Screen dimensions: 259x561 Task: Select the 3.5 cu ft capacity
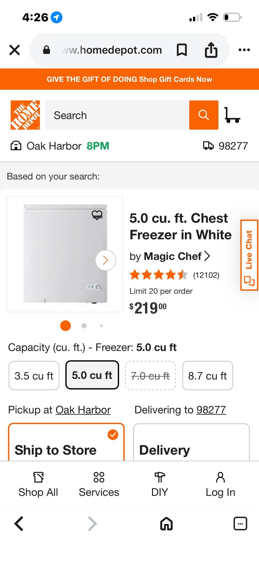(34, 375)
